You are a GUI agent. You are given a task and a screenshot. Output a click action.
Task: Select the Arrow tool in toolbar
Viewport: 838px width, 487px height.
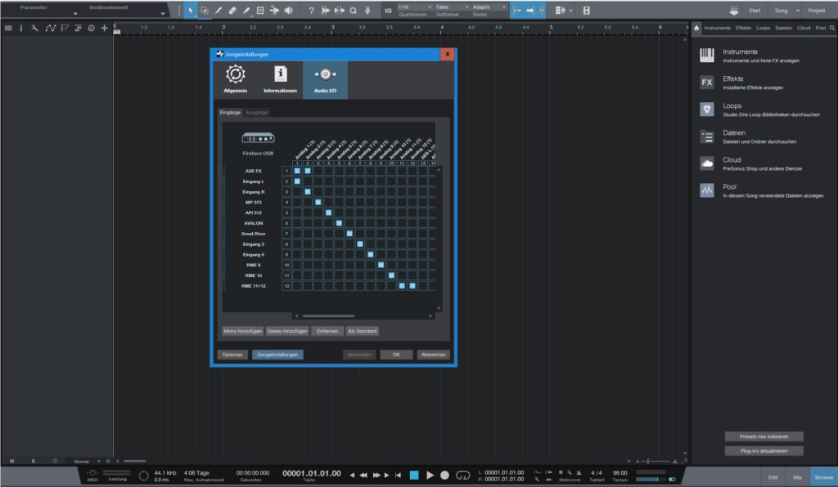pos(191,10)
